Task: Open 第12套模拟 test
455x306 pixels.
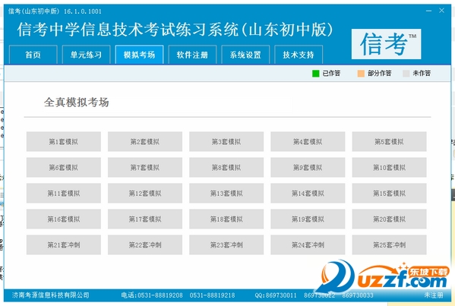Action: click(145, 193)
